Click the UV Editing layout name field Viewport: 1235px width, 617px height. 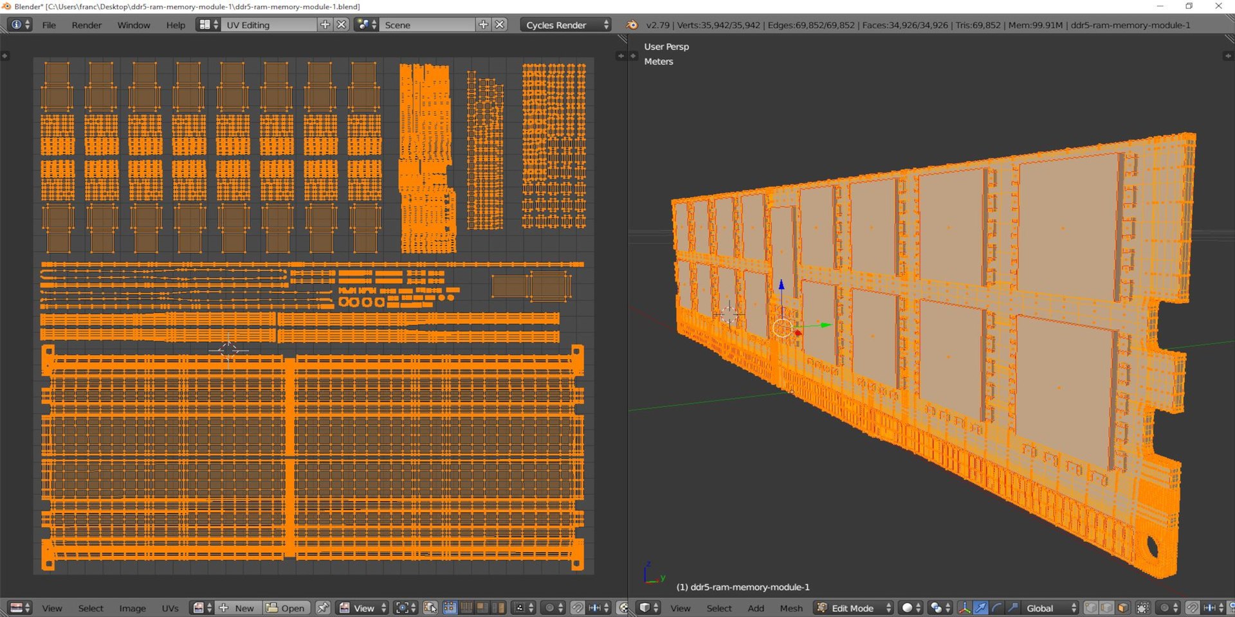268,25
